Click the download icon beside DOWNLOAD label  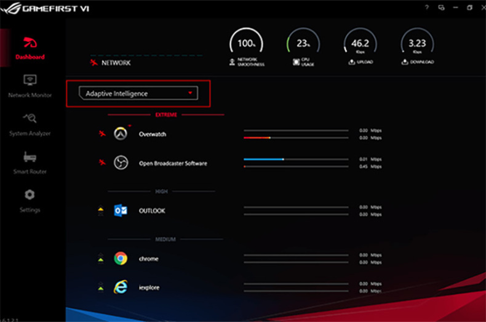405,62
